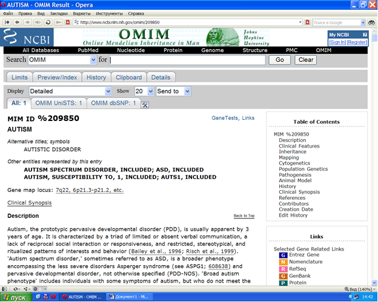Open the 608638 OMIM entry link
This screenshot has width=378, height=302.
coord(218,266)
